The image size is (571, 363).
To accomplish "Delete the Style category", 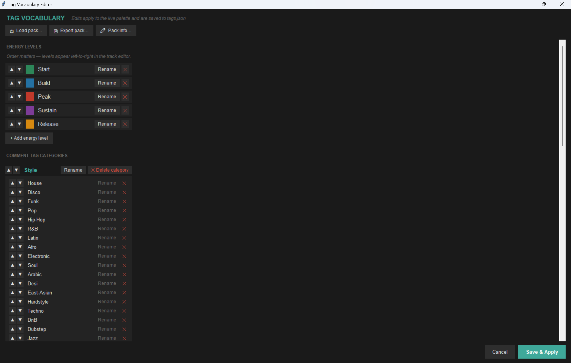I will [x=110, y=170].
